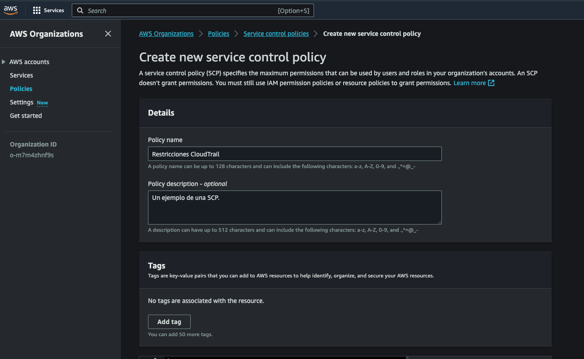This screenshot has width=584, height=359.
Task: Select Policies in the sidebar
Action: point(21,89)
